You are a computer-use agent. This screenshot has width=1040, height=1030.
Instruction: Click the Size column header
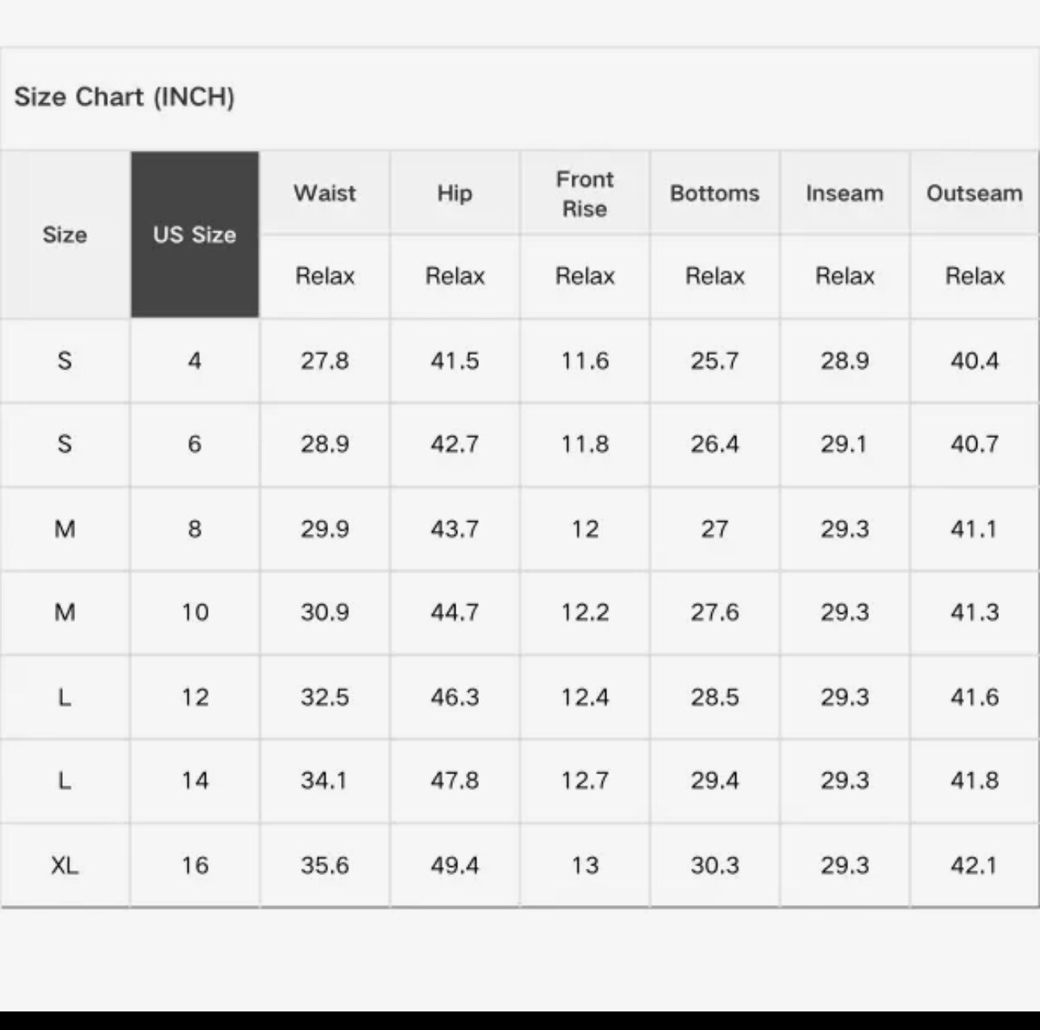(64, 235)
